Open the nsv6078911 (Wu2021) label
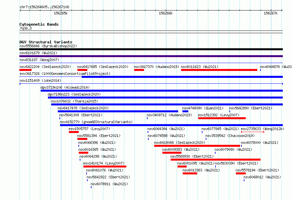292x200 pixels. click(x=109, y=184)
